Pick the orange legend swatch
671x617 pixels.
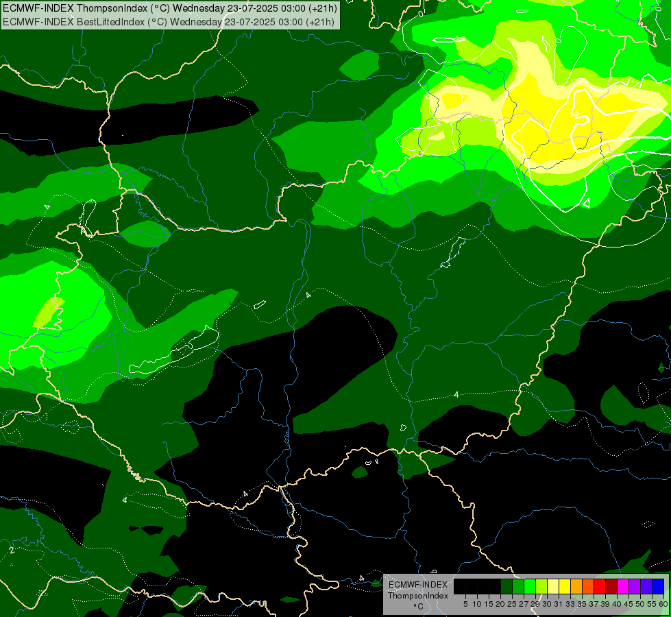(576, 586)
